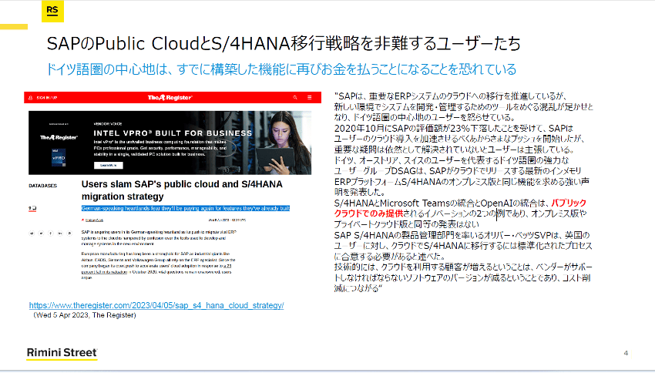Click the paragraph starting 'European manufacturing'
Image resolution: width=655 pixels, height=373 pixels.
(158, 265)
